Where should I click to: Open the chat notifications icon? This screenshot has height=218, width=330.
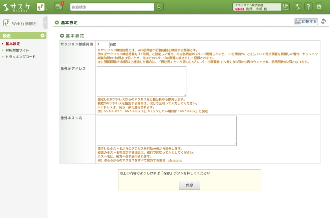58,7
